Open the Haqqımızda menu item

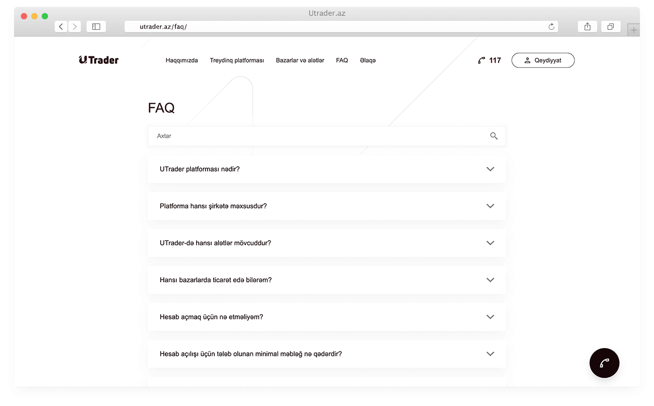tap(181, 60)
